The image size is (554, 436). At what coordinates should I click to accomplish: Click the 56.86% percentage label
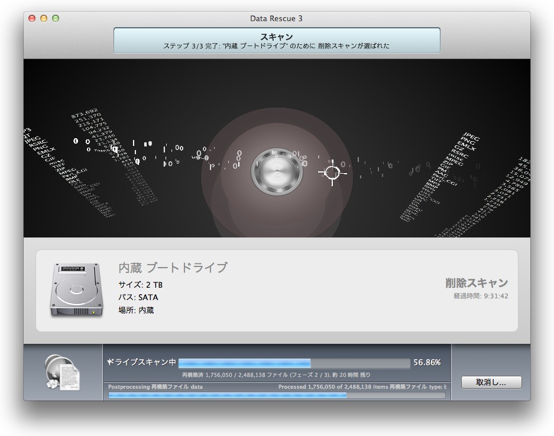coord(427,363)
